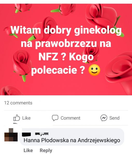Click the "Like" label next to the thumbs-up
The width and height of the screenshot is (132, 156).
(26, 118)
